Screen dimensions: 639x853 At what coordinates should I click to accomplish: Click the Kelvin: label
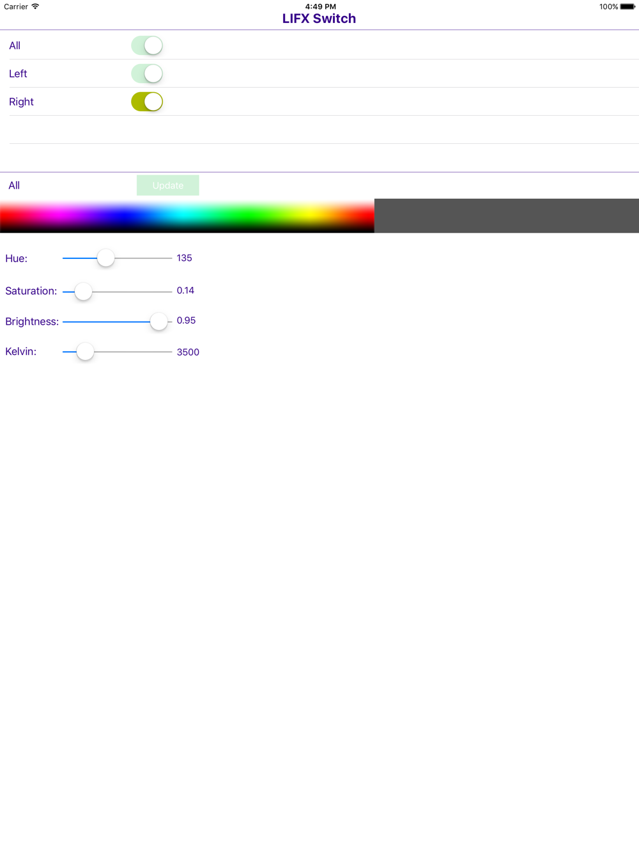20,352
